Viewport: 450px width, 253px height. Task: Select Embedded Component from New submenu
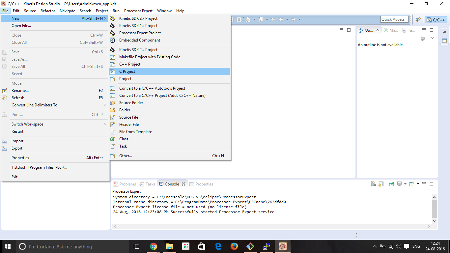pyautogui.click(x=169, y=40)
